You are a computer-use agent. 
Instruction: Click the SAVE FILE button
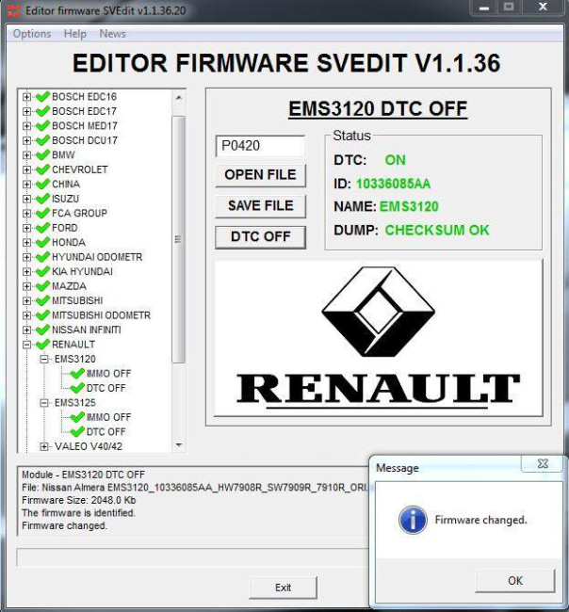click(x=261, y=206)
